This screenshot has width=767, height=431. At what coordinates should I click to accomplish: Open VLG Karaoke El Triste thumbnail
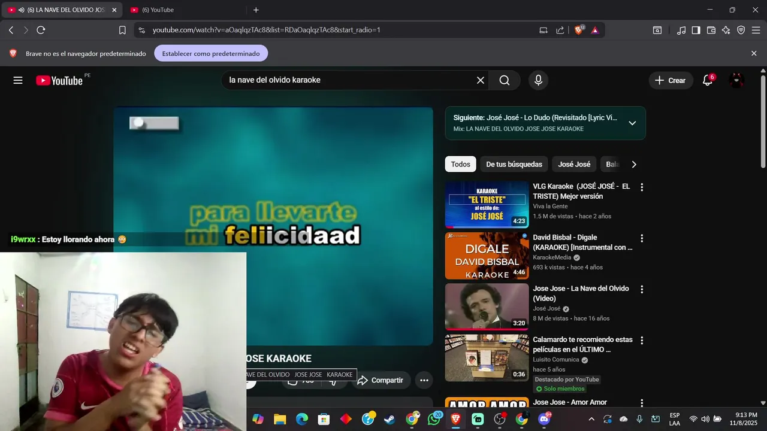pyautogui.click(x=487, y=205)
